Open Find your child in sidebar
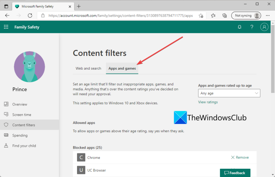The height and width of the screenshot is (177, 275). pos(29,146)
